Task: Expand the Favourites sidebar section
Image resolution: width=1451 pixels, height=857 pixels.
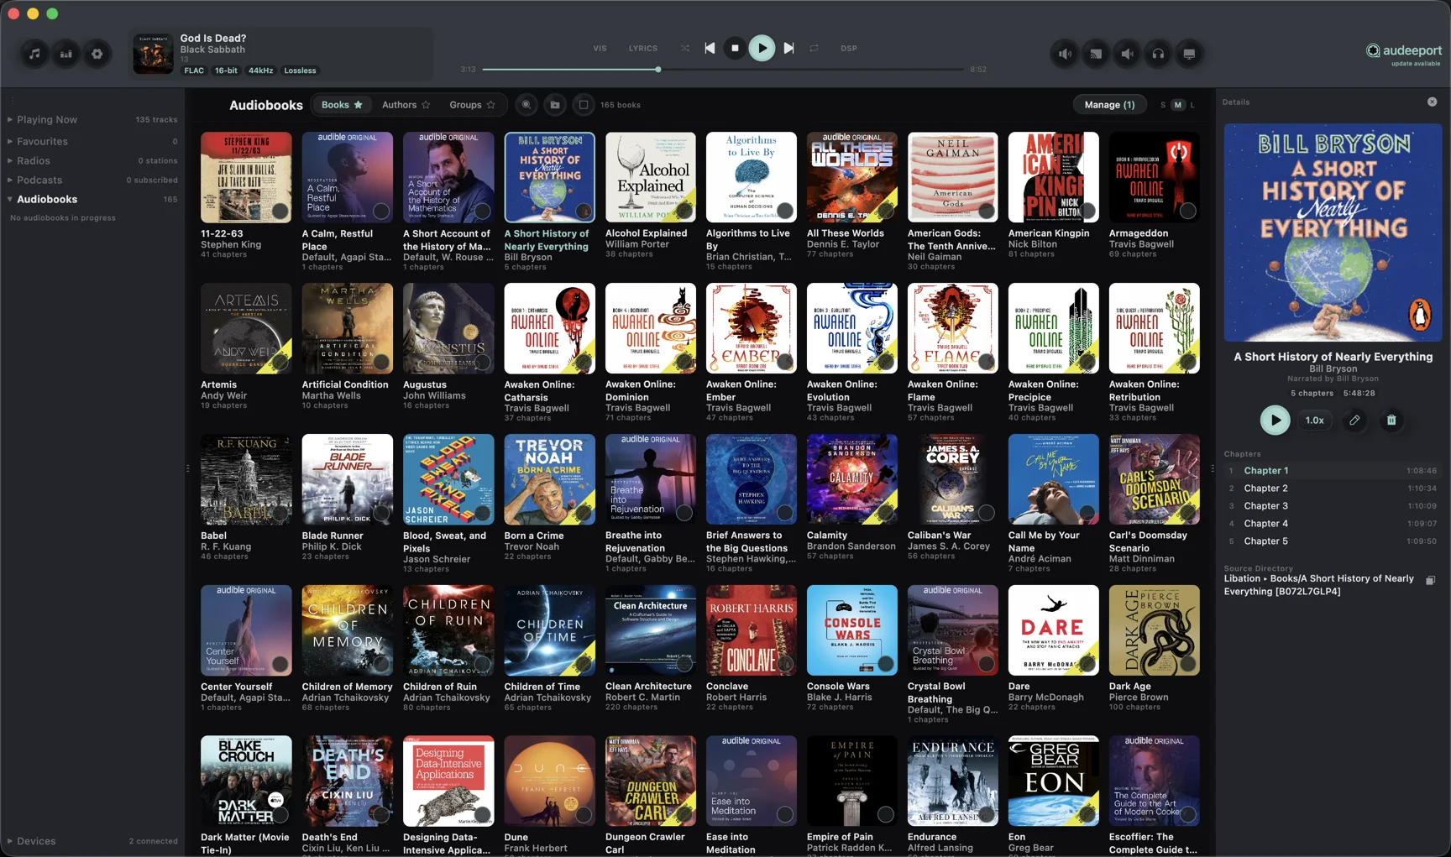Action: click(10, 142)
